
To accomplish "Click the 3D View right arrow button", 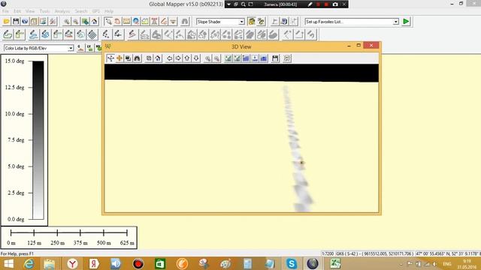I will coord(178,58).
